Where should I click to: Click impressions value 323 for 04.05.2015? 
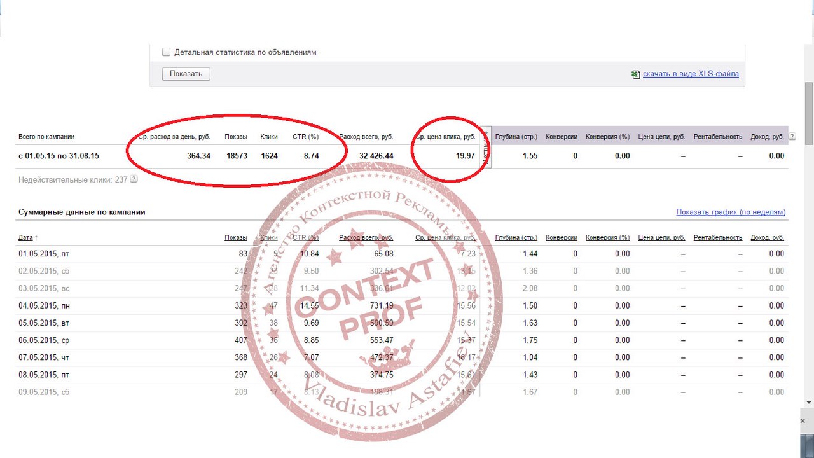tap(241, 306)
